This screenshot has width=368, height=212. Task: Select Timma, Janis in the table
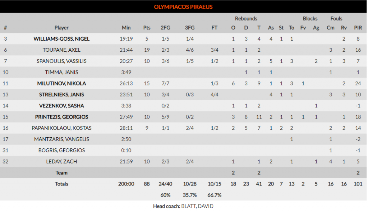click(x=61, y=72)
